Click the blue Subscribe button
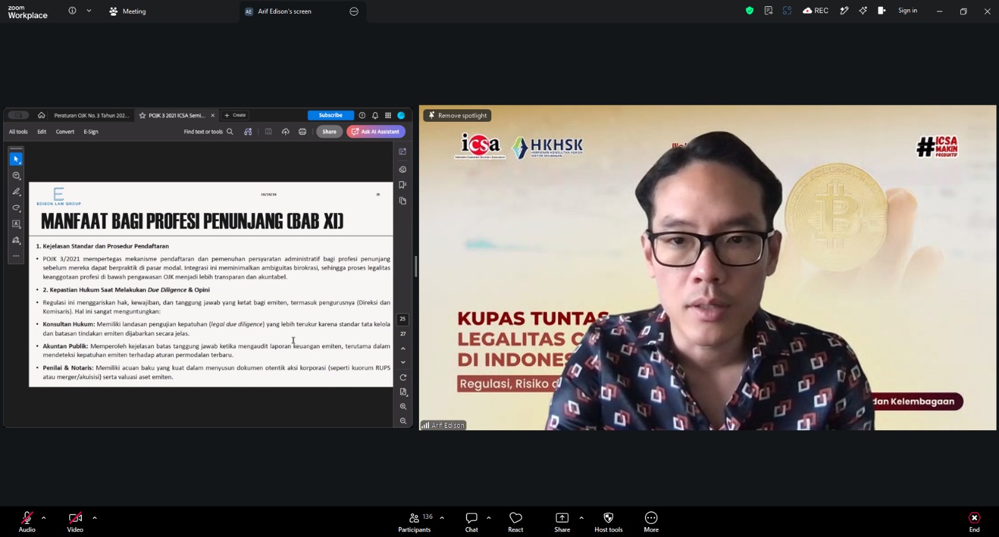The image size is (999, 537). click(330, 115)
